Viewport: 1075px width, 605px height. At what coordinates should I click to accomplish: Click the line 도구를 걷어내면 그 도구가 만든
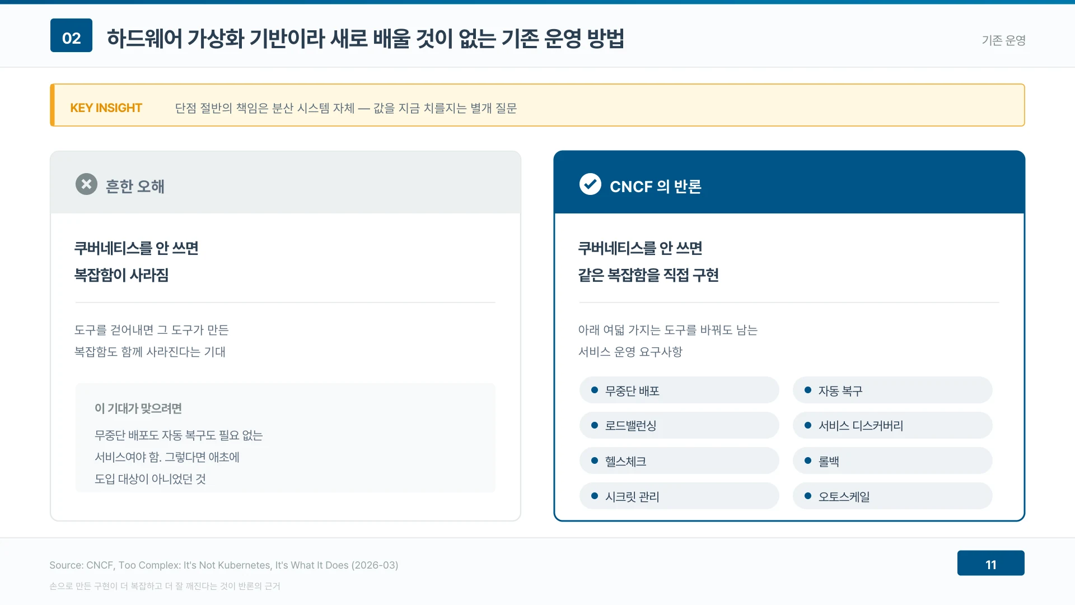[x=151, y=329]
